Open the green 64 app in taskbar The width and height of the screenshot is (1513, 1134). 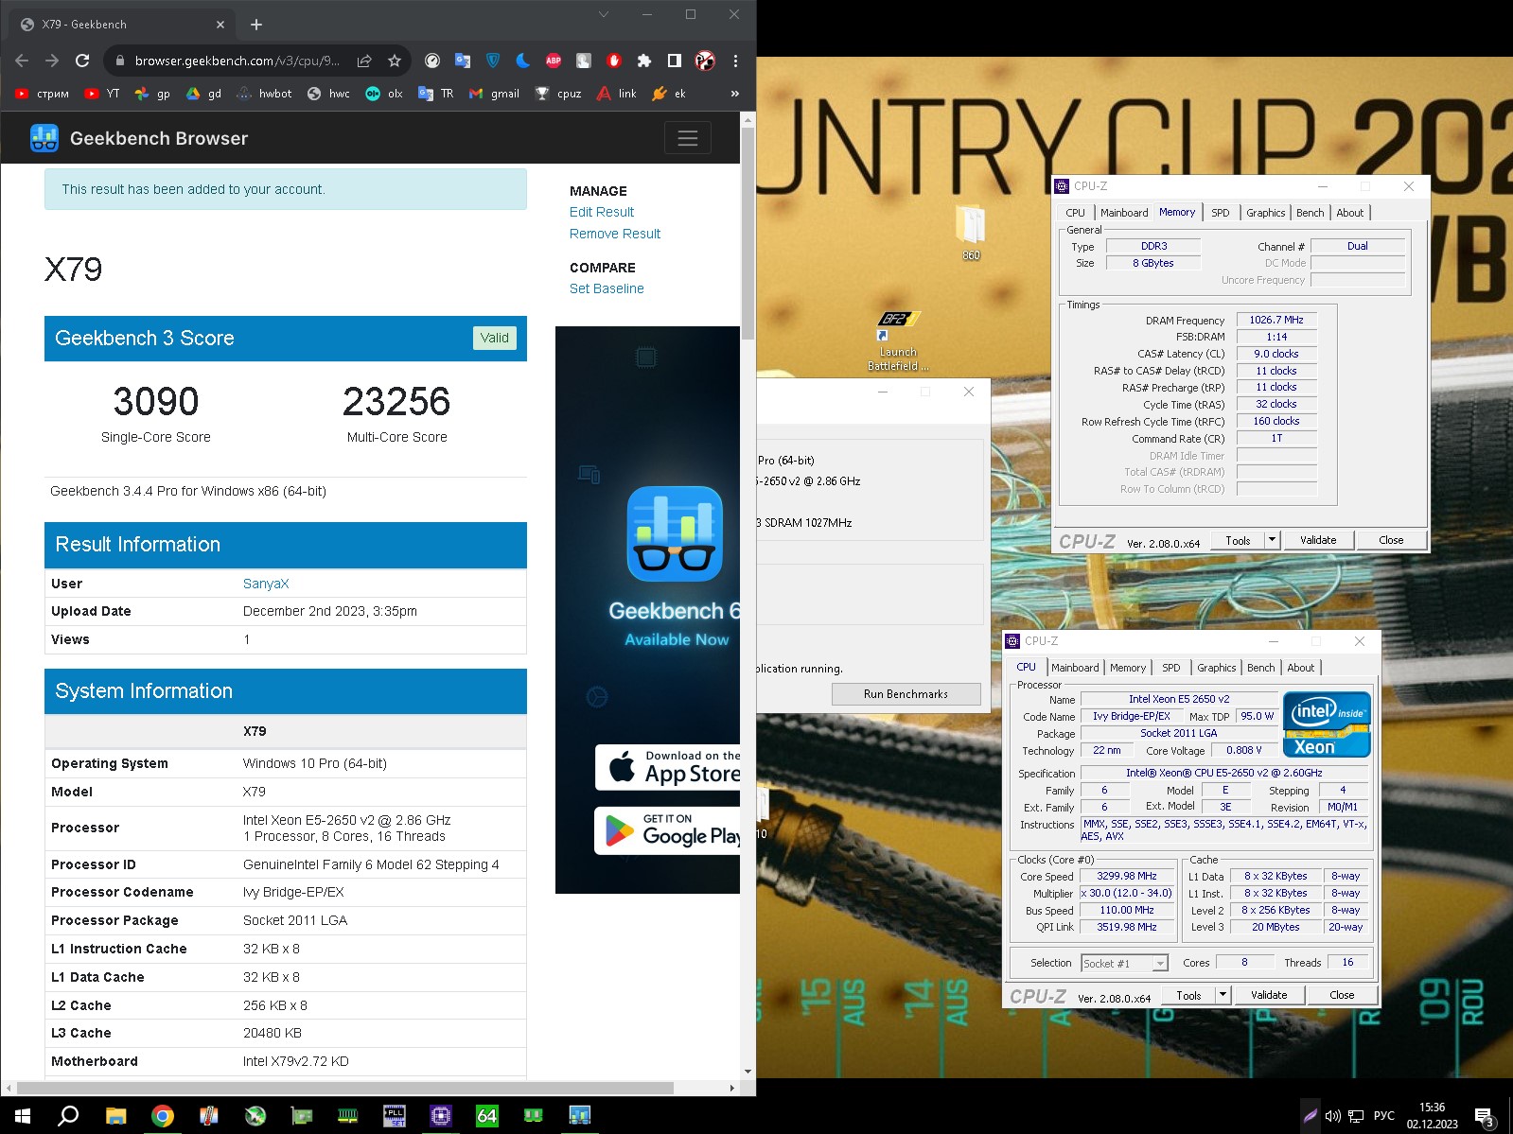tap(486, 1116)
